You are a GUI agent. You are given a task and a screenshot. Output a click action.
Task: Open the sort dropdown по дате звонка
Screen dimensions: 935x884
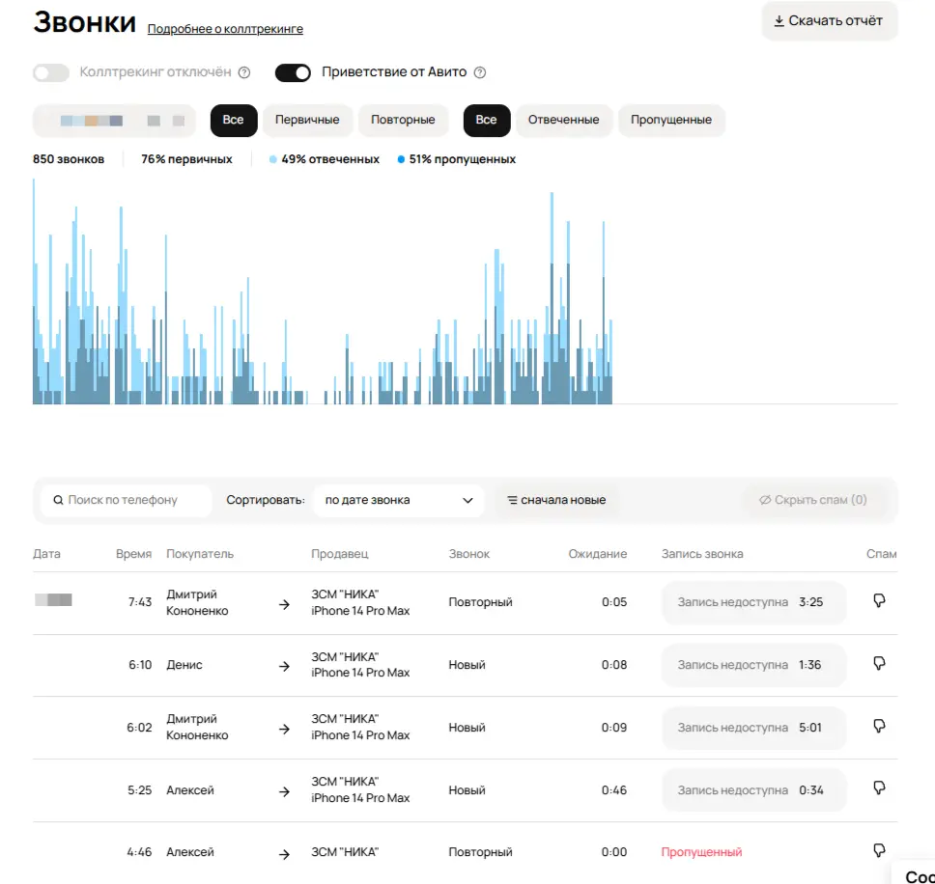(398, 500)
